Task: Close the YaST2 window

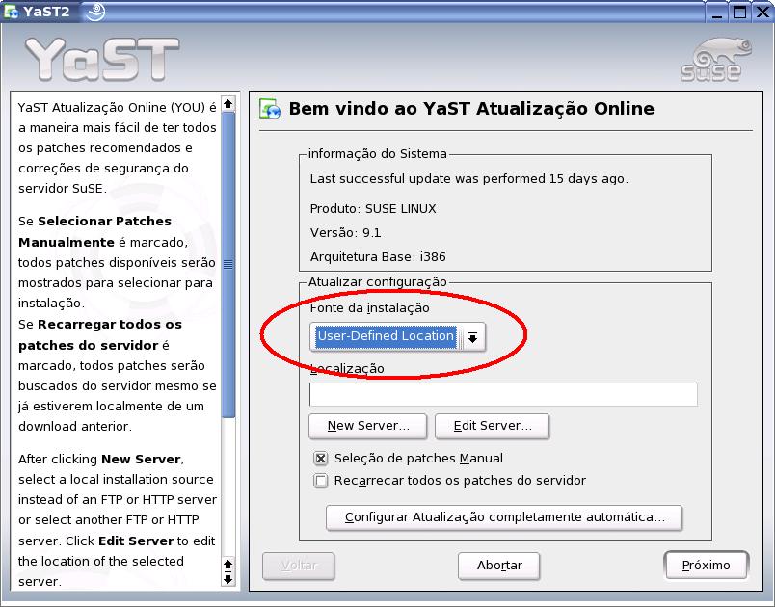Action: click(762, 12)
